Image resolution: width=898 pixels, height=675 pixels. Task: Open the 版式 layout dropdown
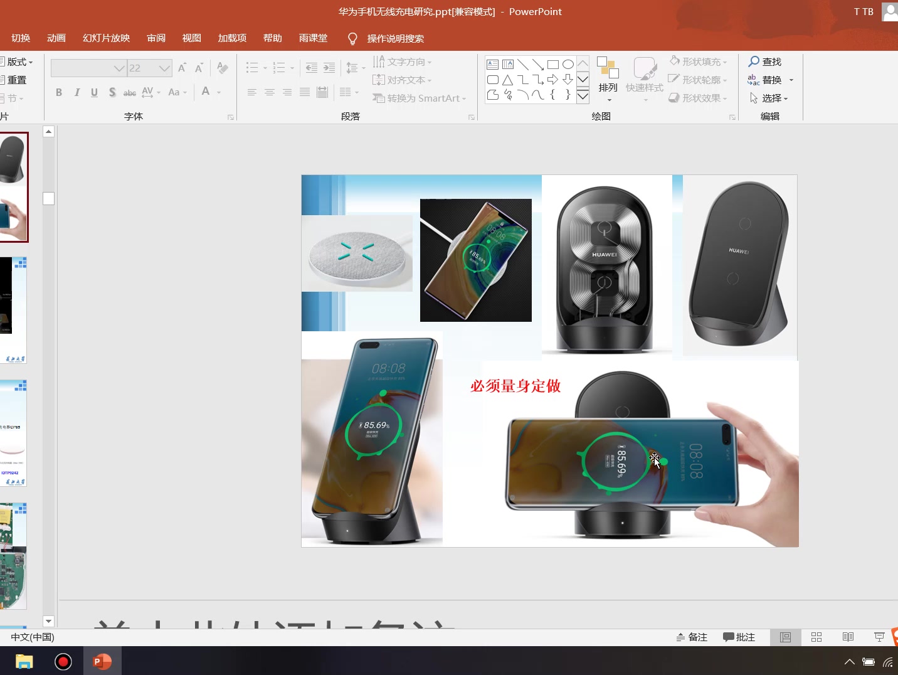point(17,61)
